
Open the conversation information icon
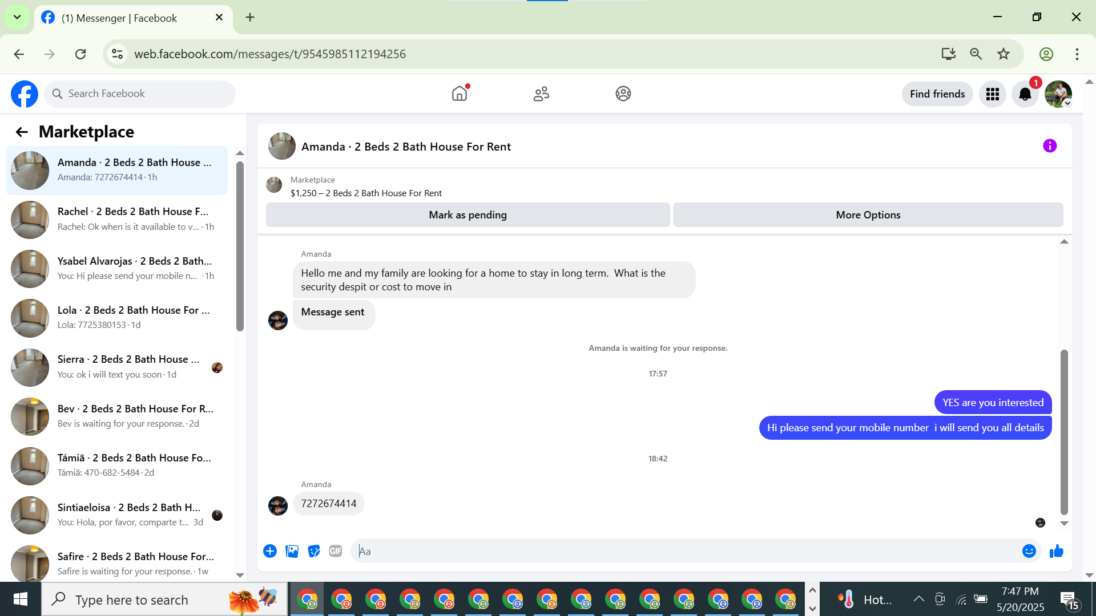(x=1049, y=146)
